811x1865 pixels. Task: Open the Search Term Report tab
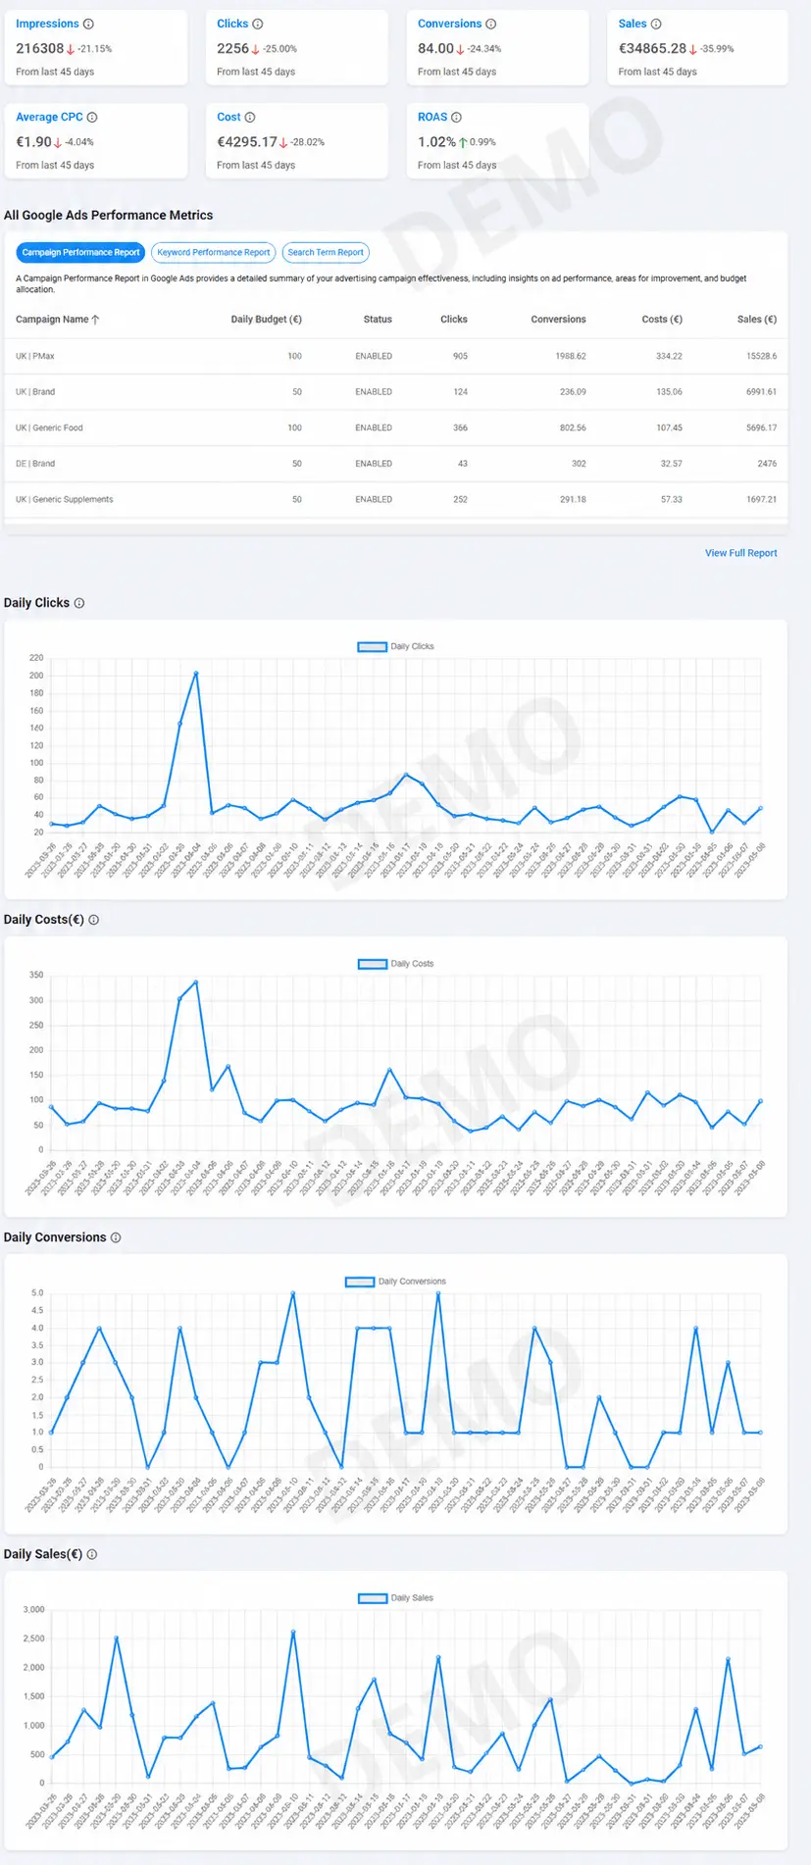(x=326, y=252)
